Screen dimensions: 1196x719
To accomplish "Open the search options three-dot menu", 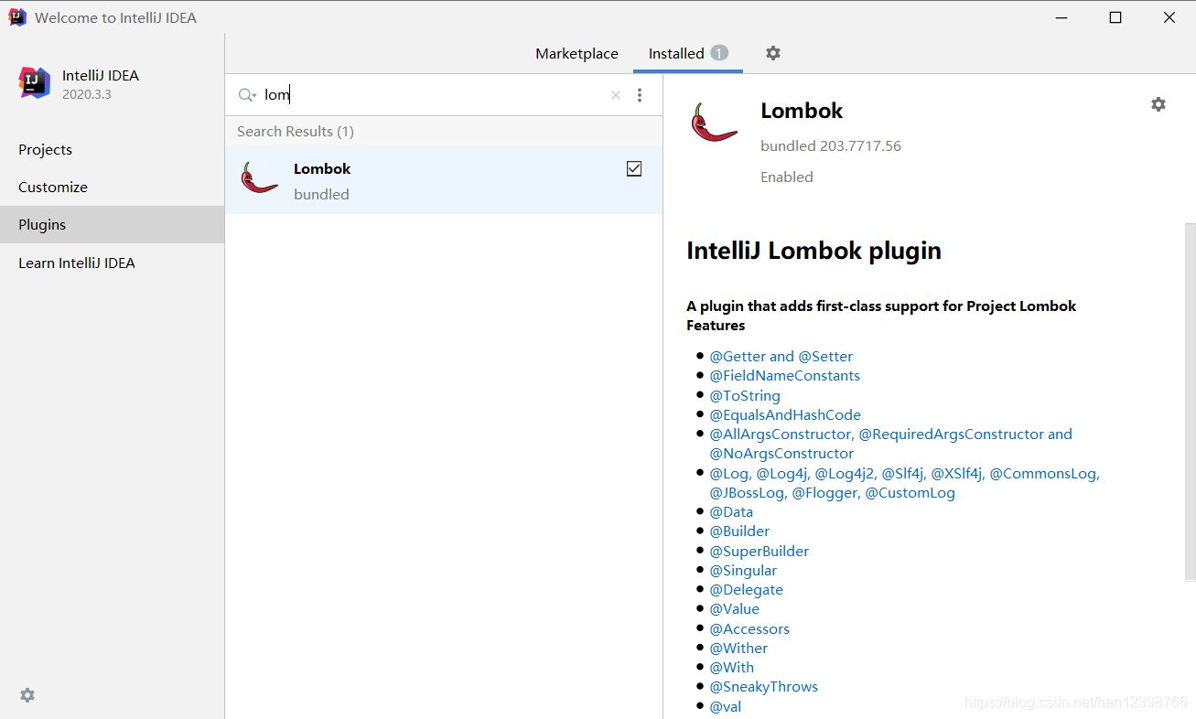I will click(640, 95).
